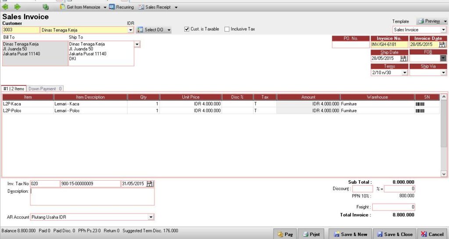
Task: Expand the Template Sales Invoice dropdown
Action: (x=443, y=30)
